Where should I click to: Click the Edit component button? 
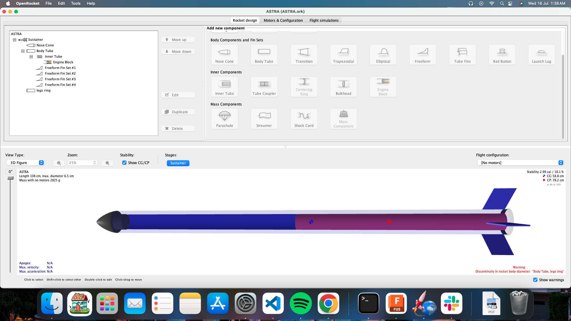click(178, 95)
